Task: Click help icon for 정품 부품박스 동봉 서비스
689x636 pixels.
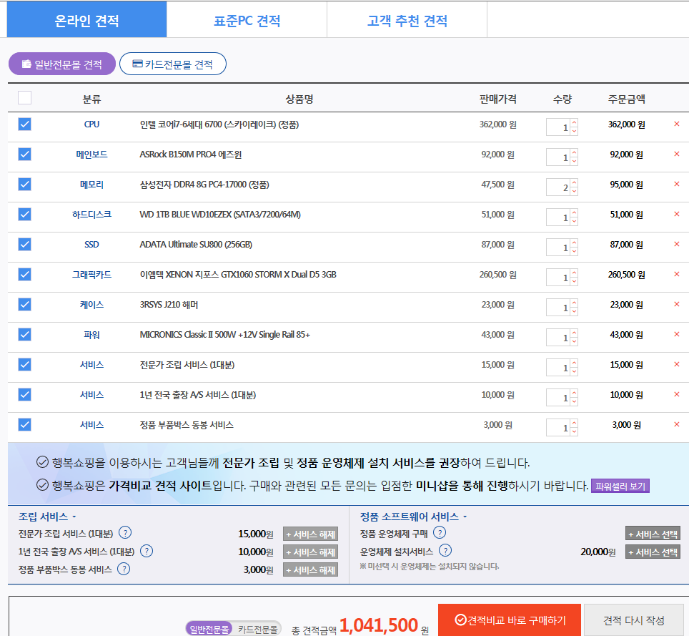Action: pyautogui.click(x=124, y=569)
